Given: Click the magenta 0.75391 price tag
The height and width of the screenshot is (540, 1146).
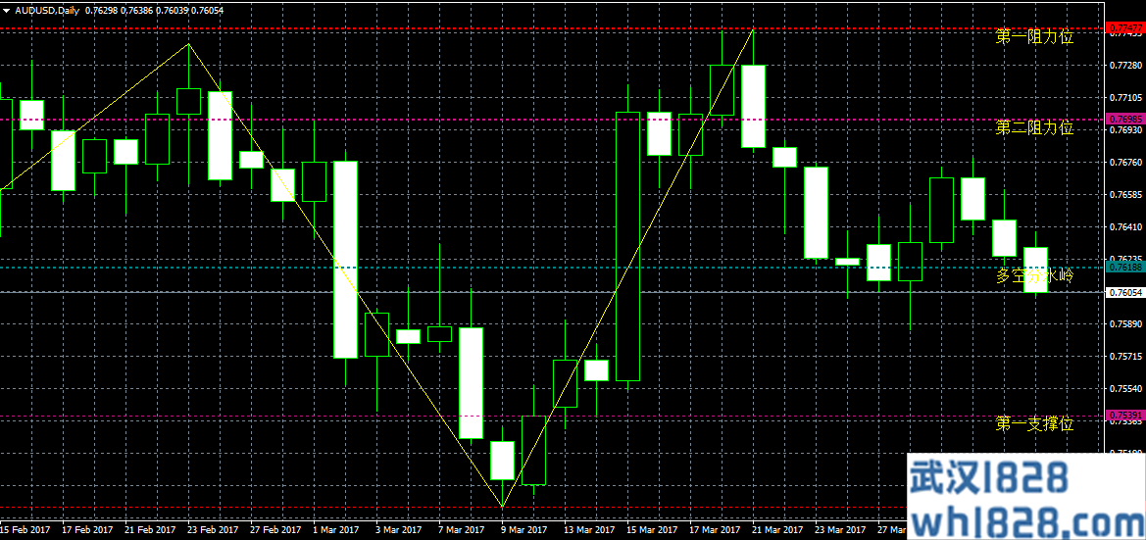Looking at the screenshot, I should click(1124, 416).
